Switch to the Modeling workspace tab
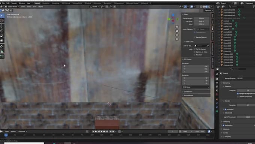Image resolution: width=255 pixels, height=144 pixels. coord(46,3)
